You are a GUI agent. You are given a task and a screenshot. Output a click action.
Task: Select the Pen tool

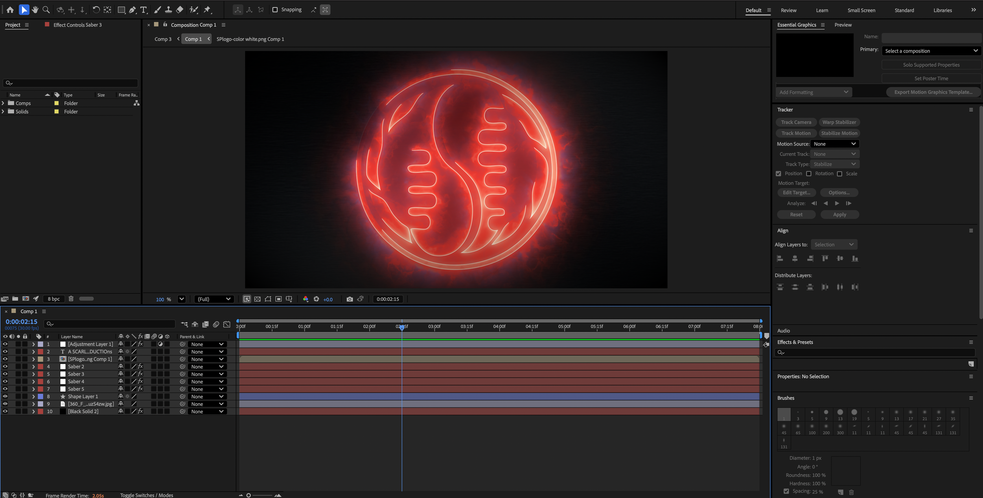coord(133,10)
